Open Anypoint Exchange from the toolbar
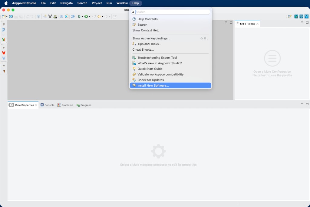Screen dimensions: 310x207 [x=11, y=17]
